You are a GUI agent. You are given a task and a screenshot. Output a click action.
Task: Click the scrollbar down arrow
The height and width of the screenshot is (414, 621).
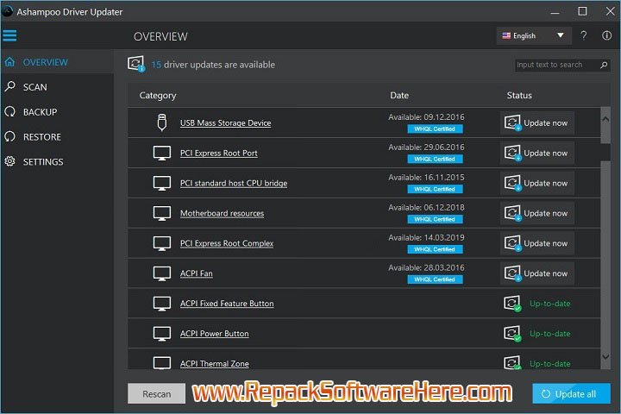click(x=605, y=357)
